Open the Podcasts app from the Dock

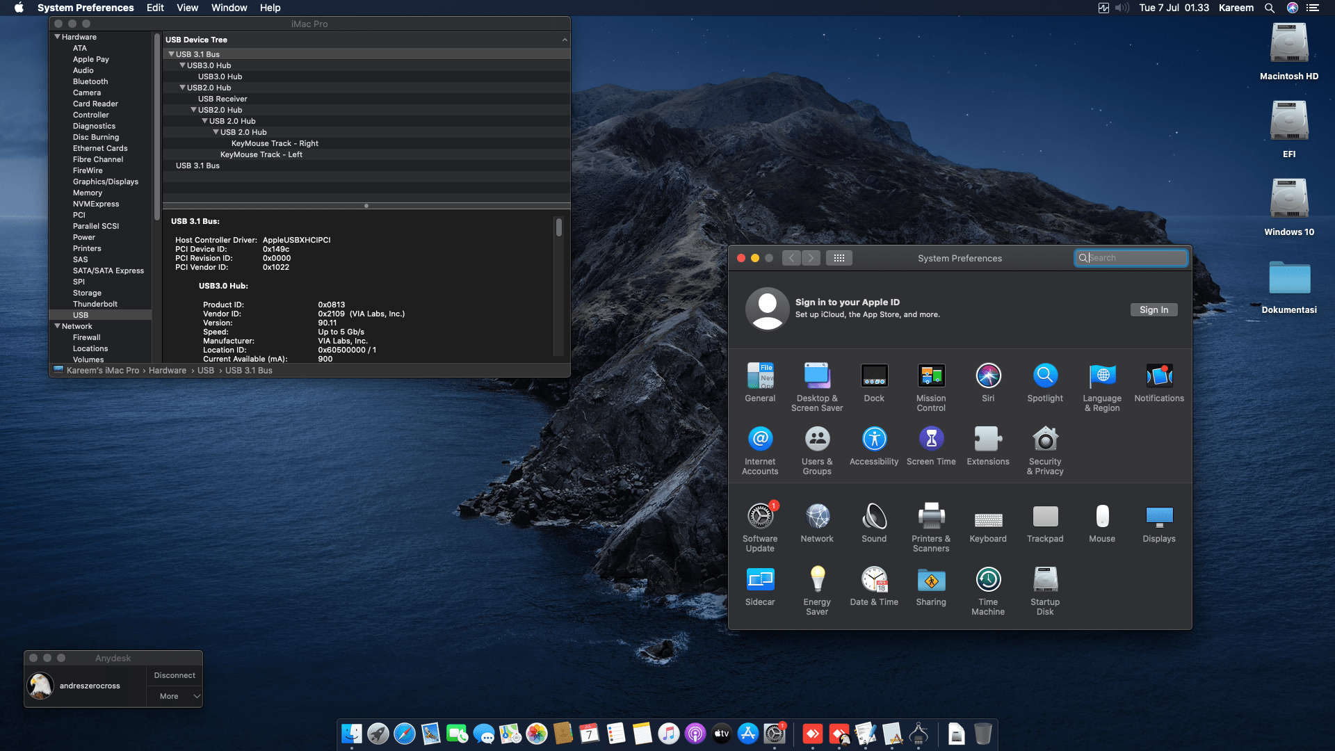point(695,734)
